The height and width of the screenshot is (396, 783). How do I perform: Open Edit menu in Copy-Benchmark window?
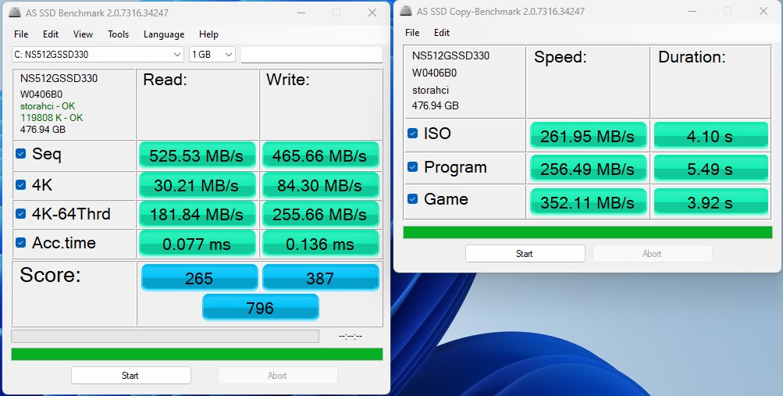coord(441,33)
